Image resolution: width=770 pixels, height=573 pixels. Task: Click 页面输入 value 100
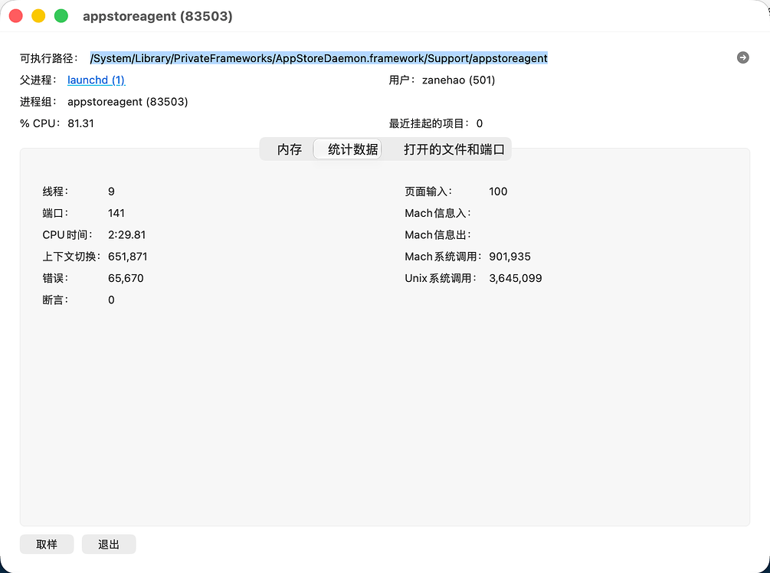pos(498,192)
